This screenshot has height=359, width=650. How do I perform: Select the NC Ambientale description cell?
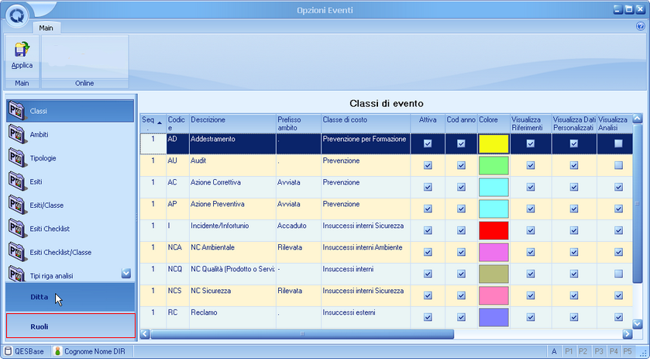click(232, 252)
